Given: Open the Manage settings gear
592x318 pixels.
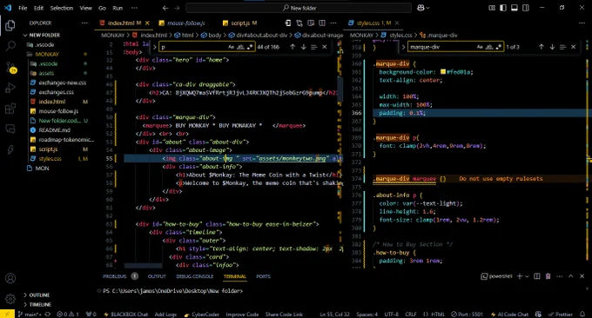Looking at the screenshot, I should (x=10, y=298).
